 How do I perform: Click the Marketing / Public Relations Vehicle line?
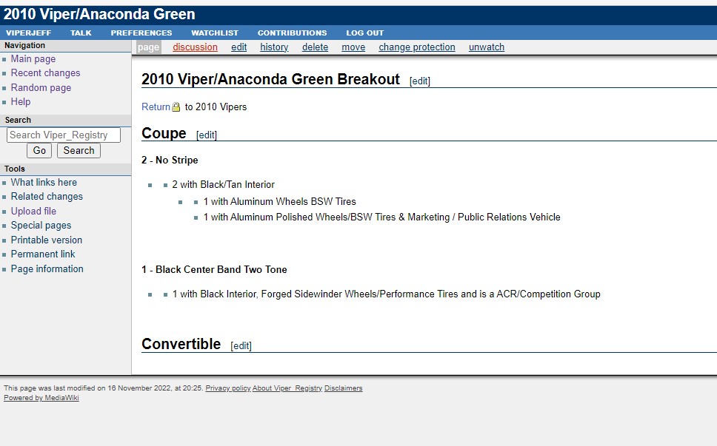coord(381,217)
